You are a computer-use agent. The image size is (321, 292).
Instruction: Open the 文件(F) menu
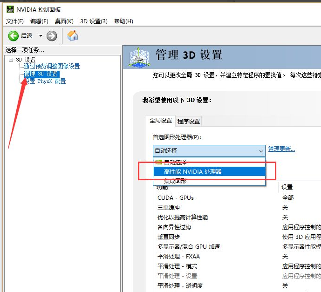point(15,21)
